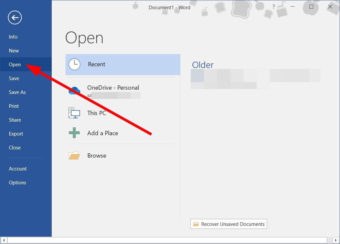Choose Save As in the sidebar
The image size is (340, 244).
pos(26,92)
